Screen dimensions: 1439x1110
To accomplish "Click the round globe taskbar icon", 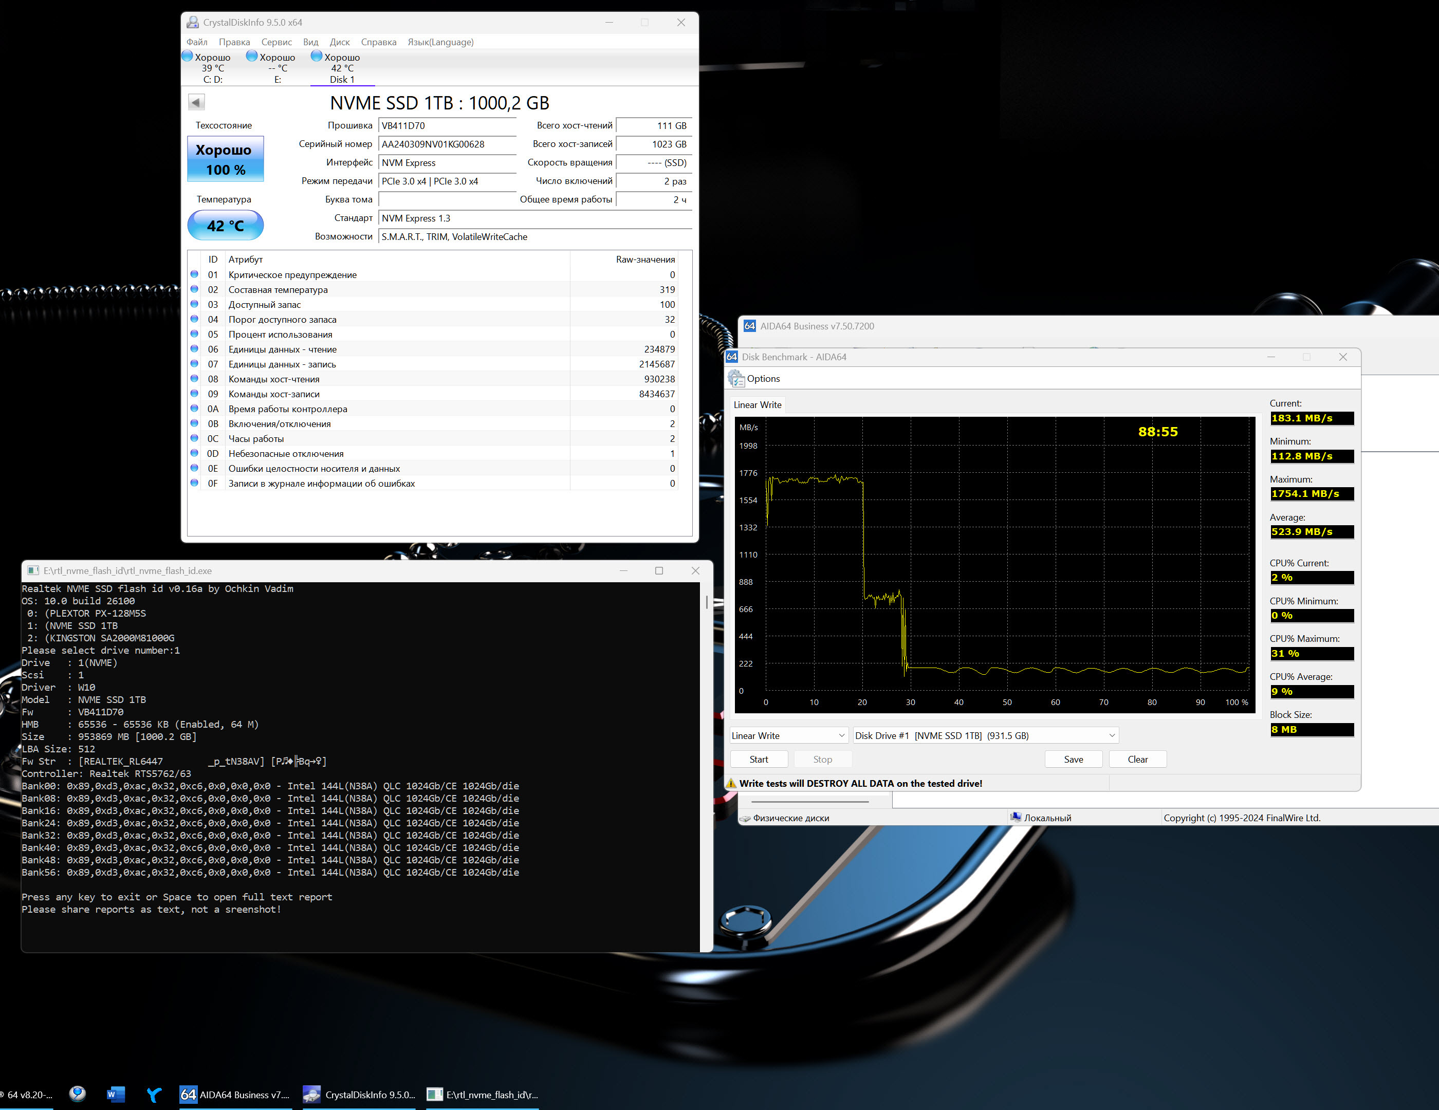I will (78, 1094).
